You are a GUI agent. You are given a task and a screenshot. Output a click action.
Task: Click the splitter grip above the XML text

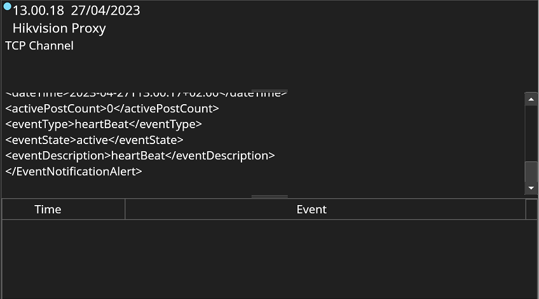269,91
